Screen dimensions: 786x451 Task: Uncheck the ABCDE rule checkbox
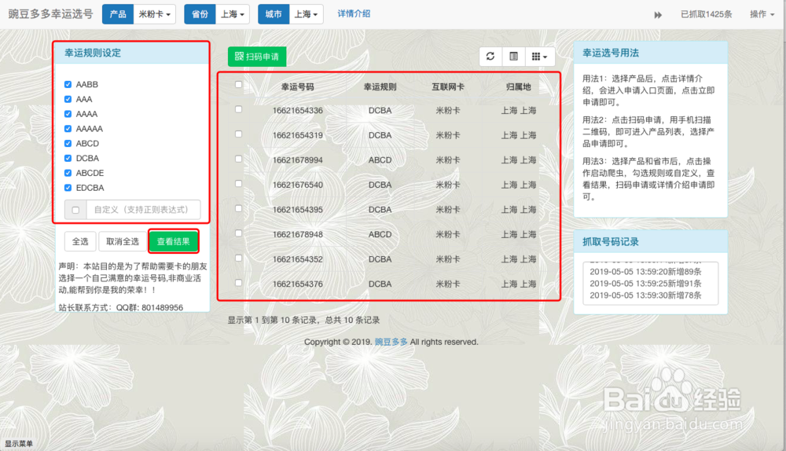coord(68,173)
